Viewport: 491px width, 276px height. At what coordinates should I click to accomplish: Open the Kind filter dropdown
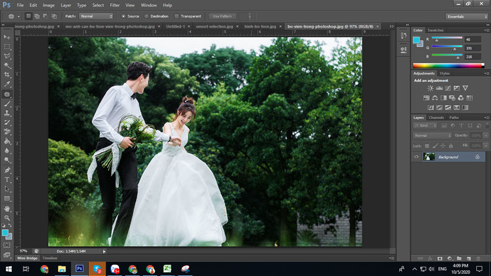click(x=425, y=126)
